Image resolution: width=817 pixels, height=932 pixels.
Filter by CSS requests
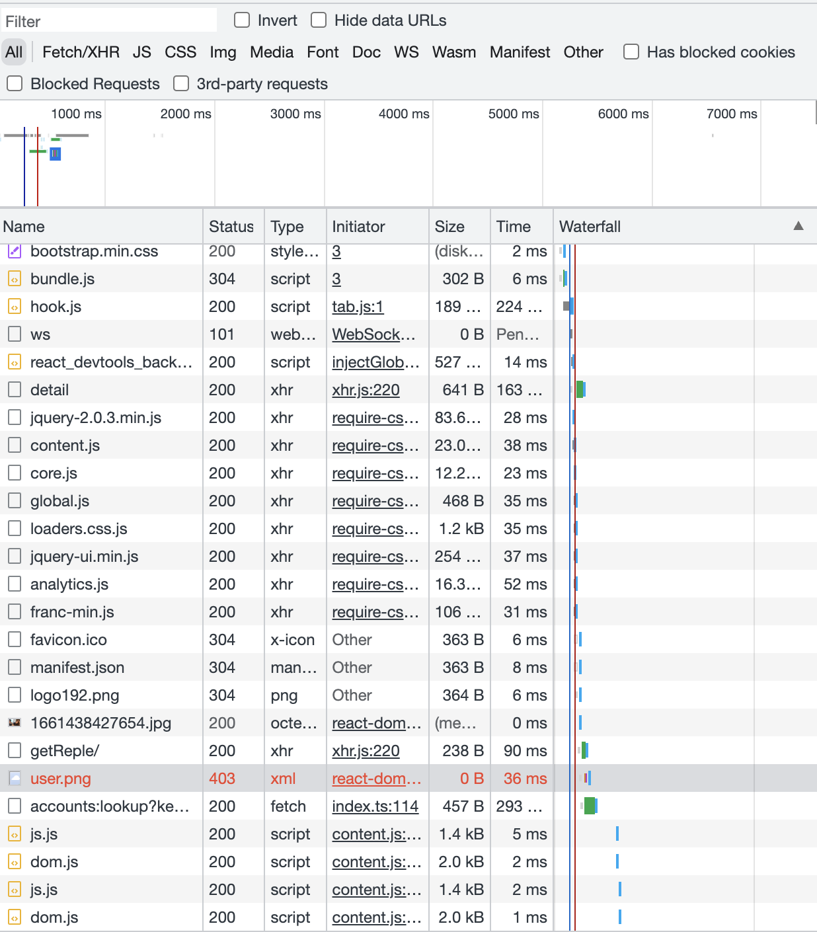(180, 52)
